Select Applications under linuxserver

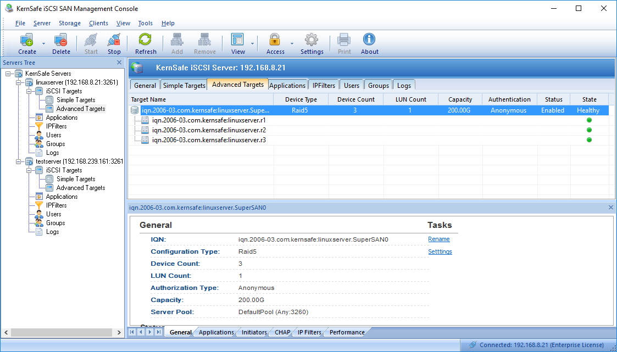62,118
